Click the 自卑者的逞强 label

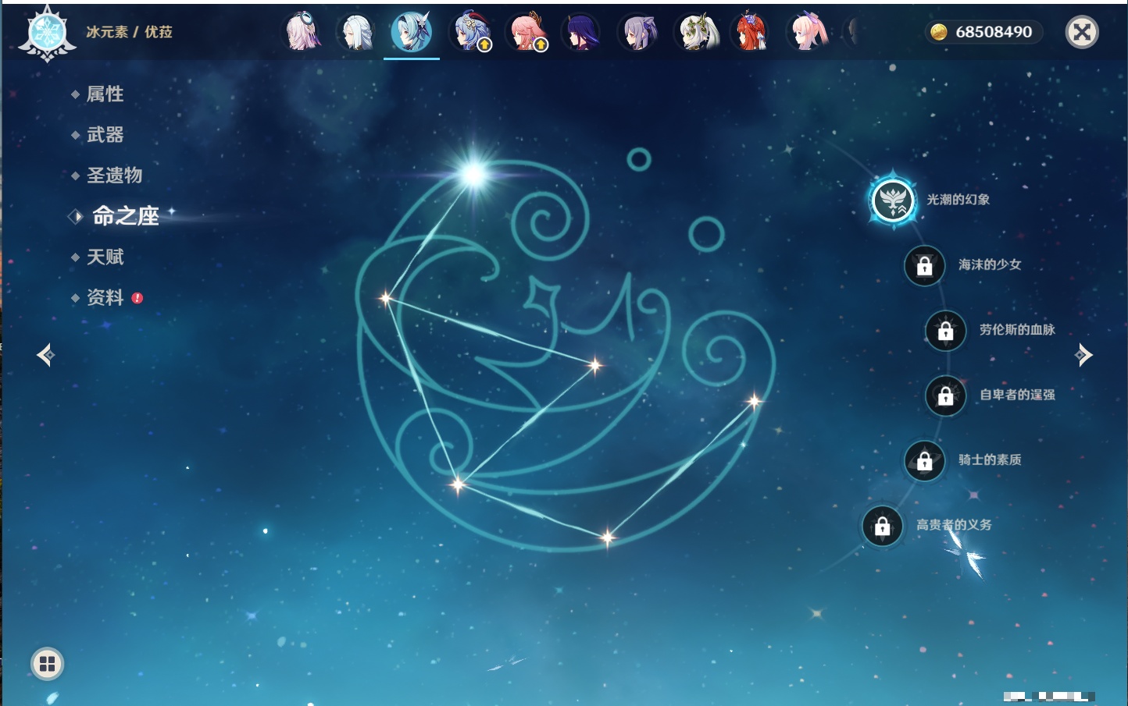click(x=1017, y=395)
